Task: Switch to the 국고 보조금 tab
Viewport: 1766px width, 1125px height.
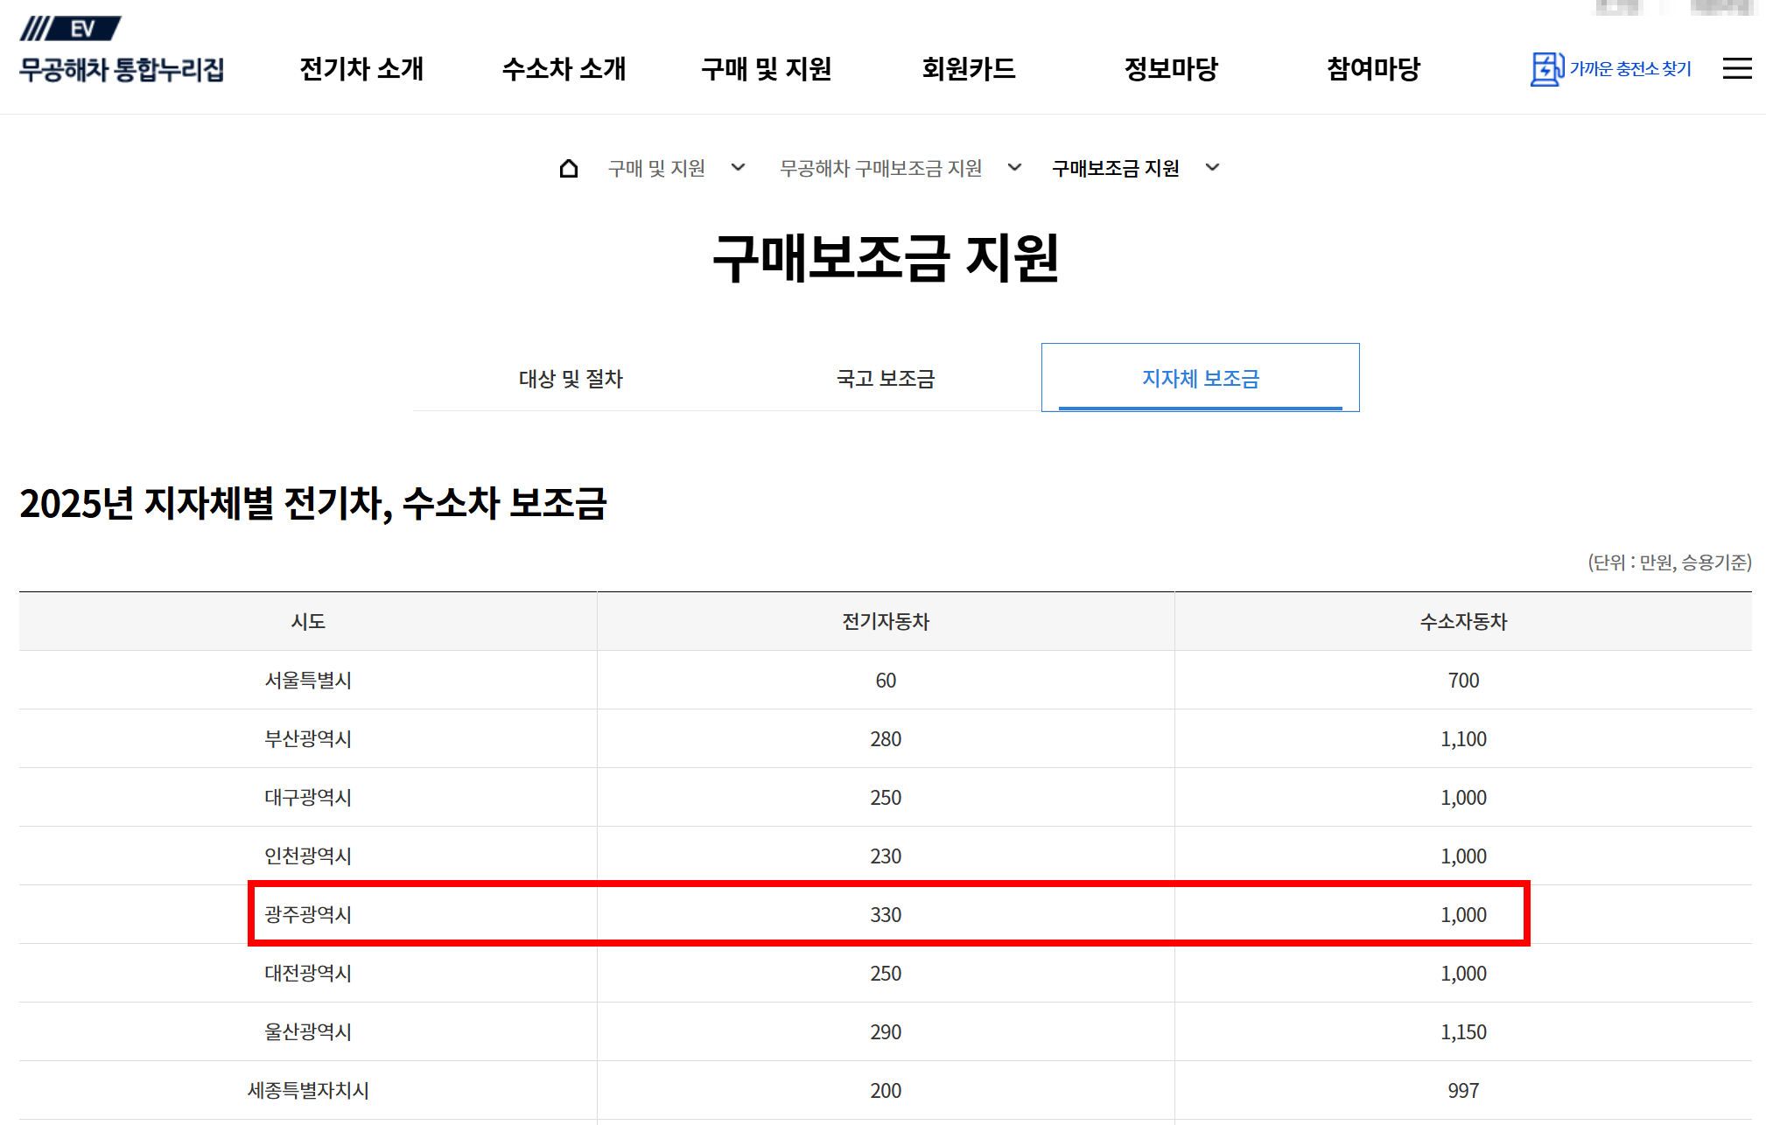Action: pyautogui.click(x=886, y=379)
